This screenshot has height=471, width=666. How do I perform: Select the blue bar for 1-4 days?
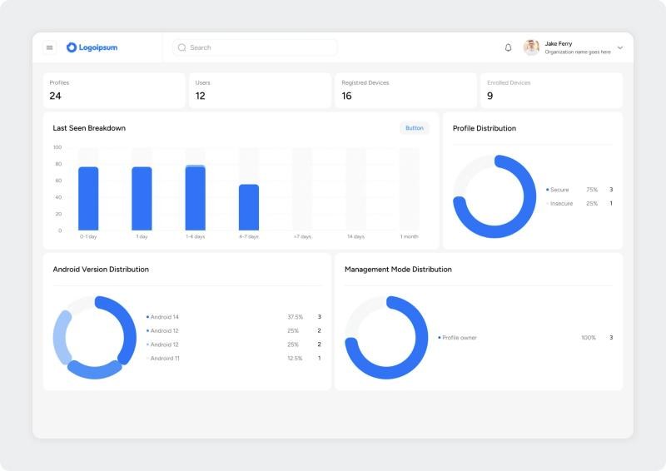(196, 198)
